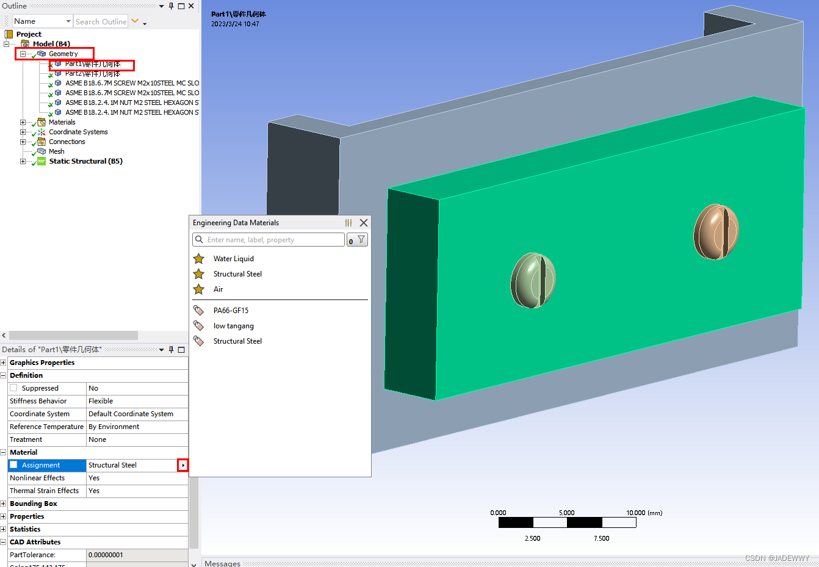Open the Coordinate Systems branch icon
Screen dimensions: 819x567
coord(23,132)
